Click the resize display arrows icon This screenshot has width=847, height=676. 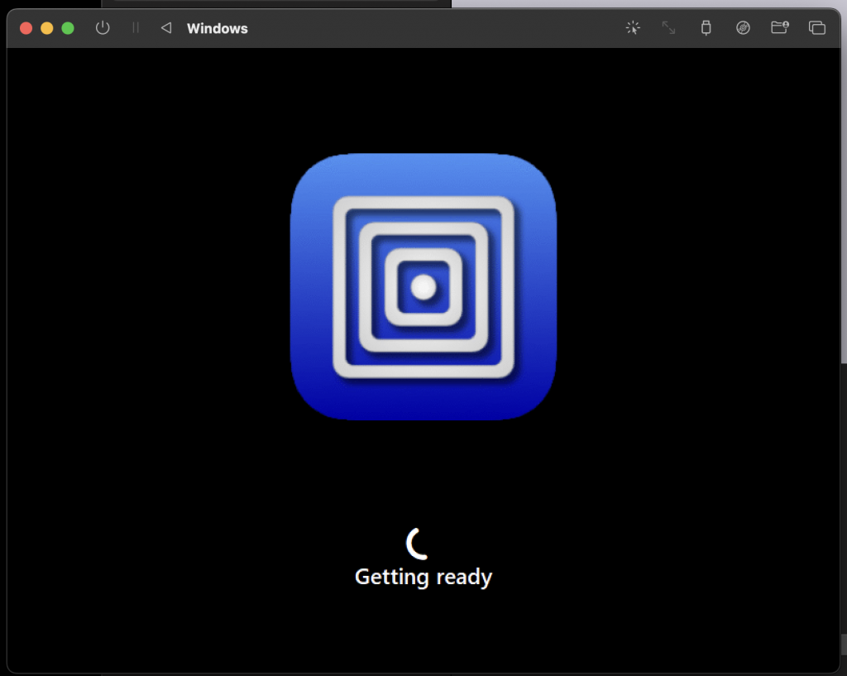(x=668, y=28)
